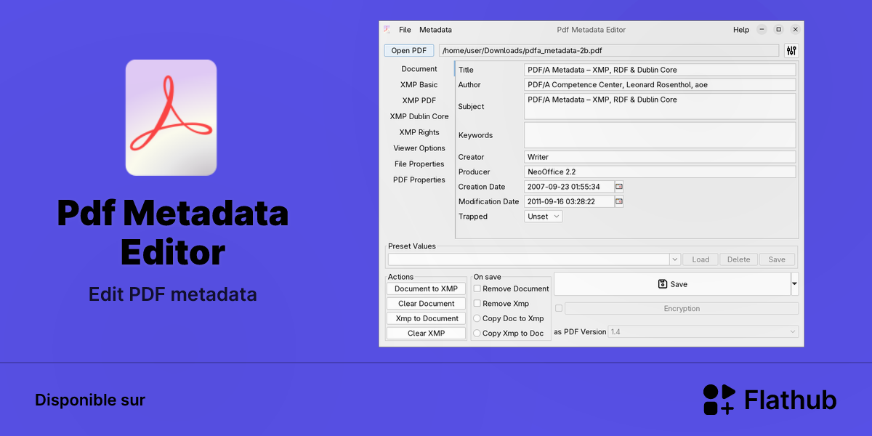Click the preset Load button

(x=701, y=259)
